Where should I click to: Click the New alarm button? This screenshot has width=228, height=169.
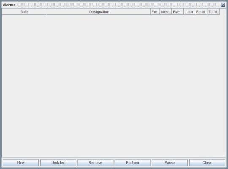21,162
